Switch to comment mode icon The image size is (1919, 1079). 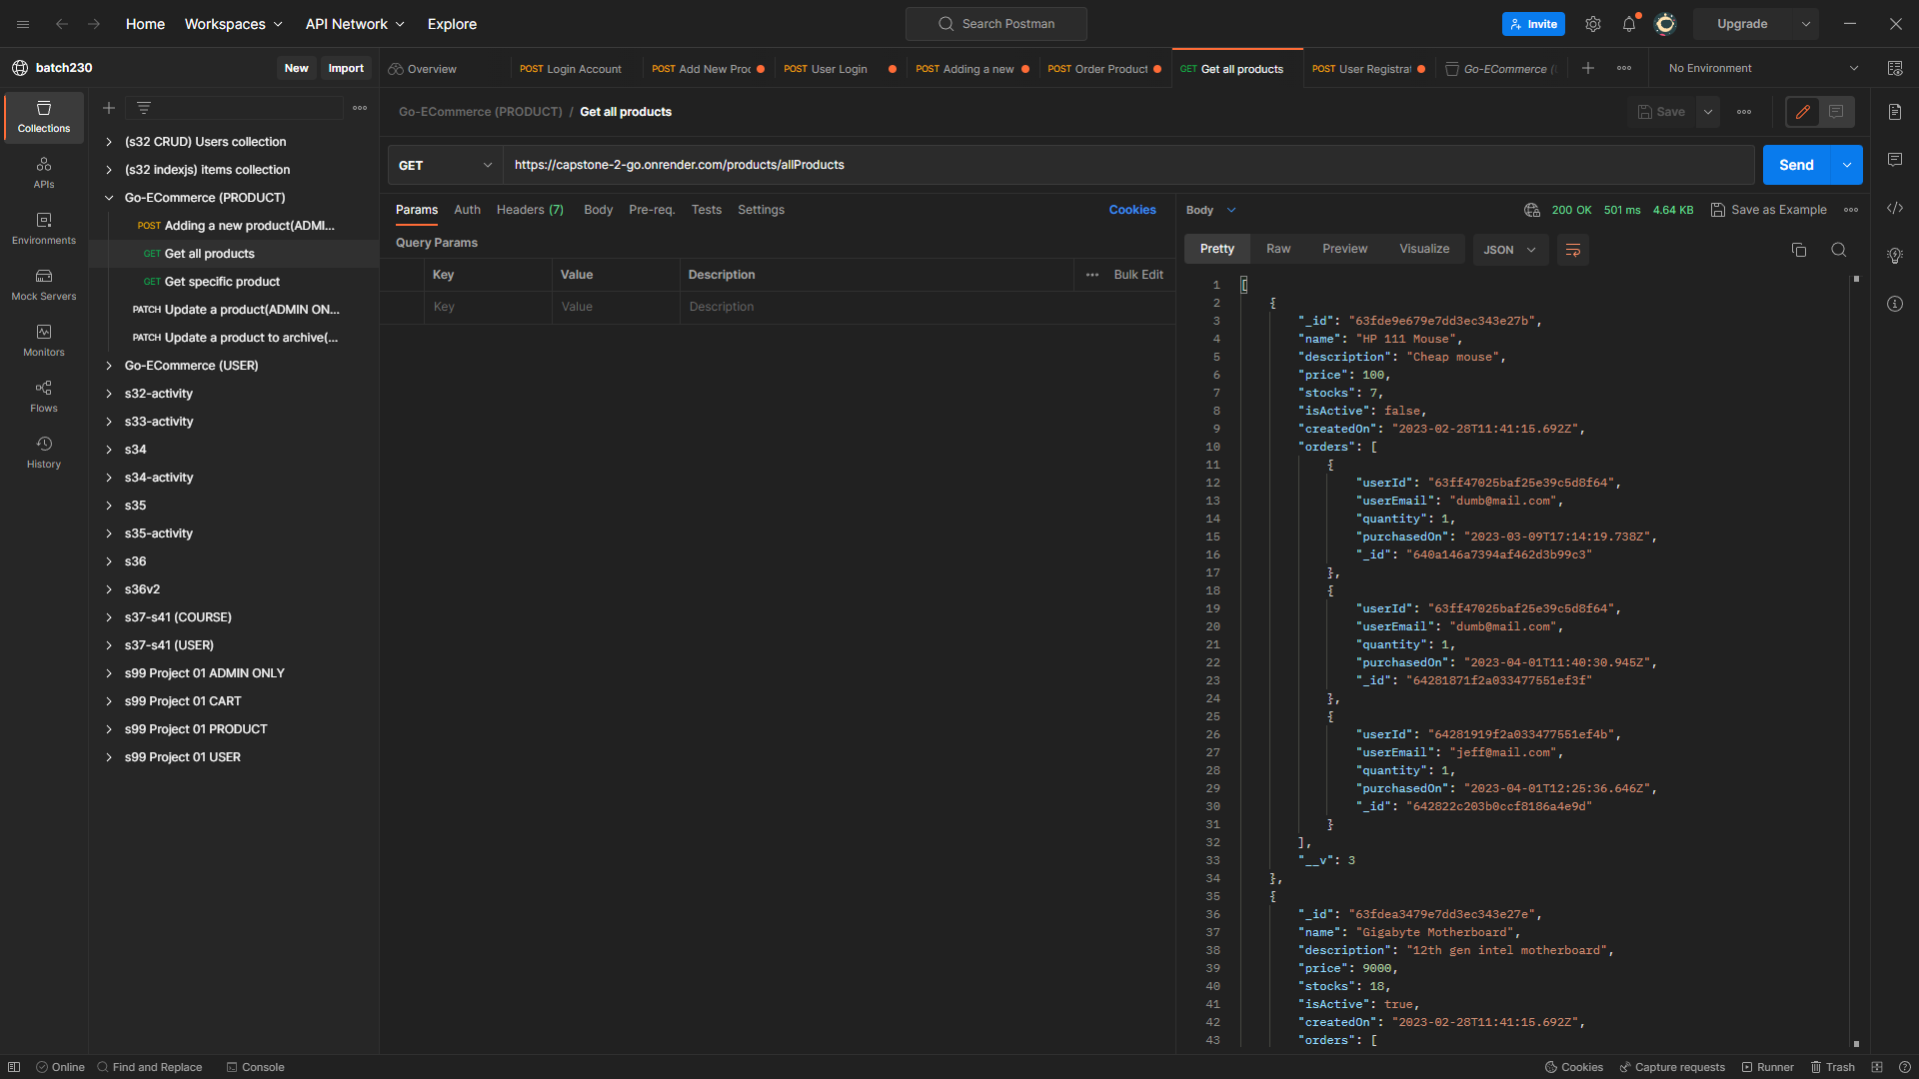pyautogui.click(x=1836, y=112)
